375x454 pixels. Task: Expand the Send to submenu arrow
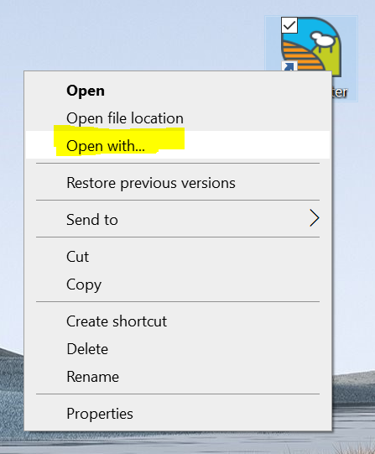click(315, 218)
